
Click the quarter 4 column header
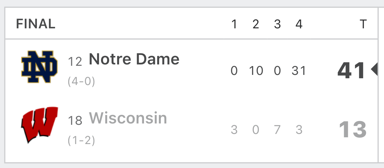(299, 24)
